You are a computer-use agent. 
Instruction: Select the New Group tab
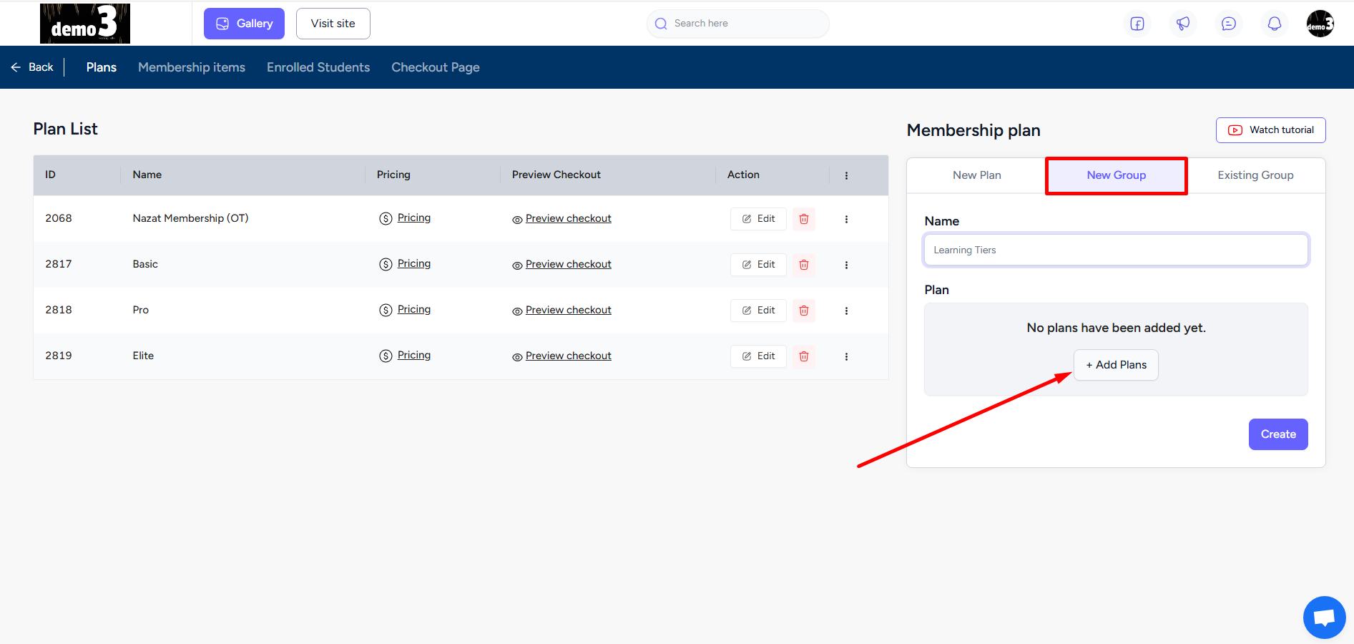(x=1117, y=175)
